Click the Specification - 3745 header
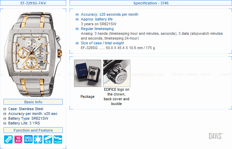232x149 pixels. point(151,3)
